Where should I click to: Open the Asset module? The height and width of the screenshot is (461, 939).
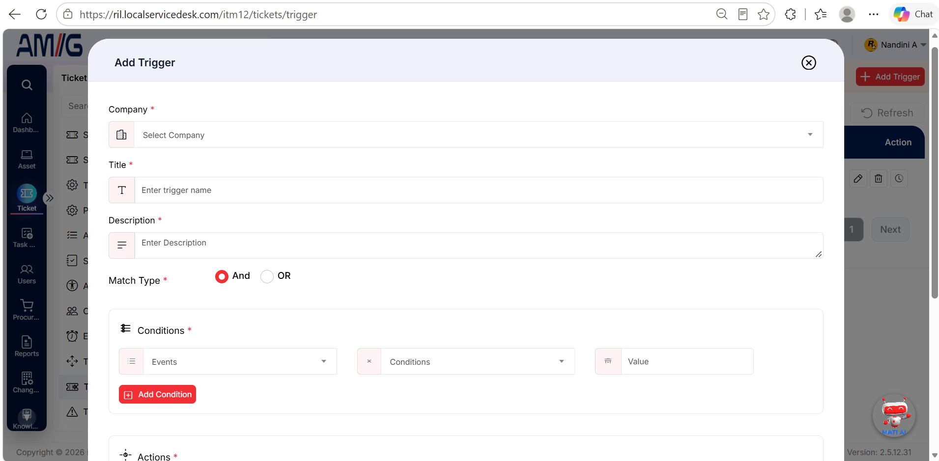27,160
